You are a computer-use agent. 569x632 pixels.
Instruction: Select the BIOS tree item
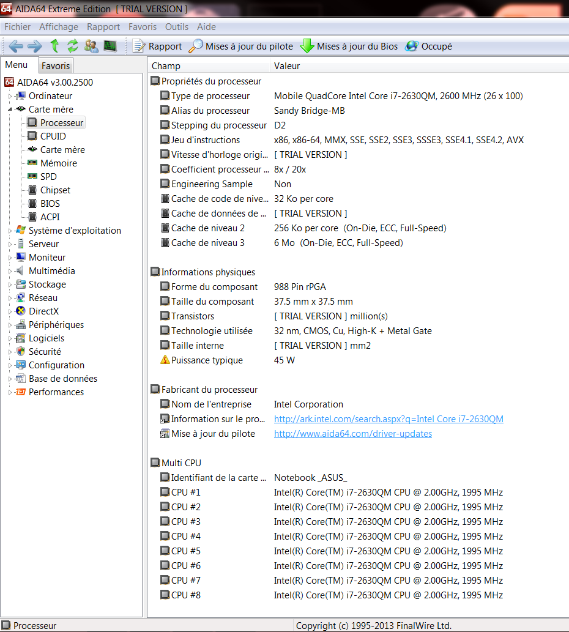point(50,204)
